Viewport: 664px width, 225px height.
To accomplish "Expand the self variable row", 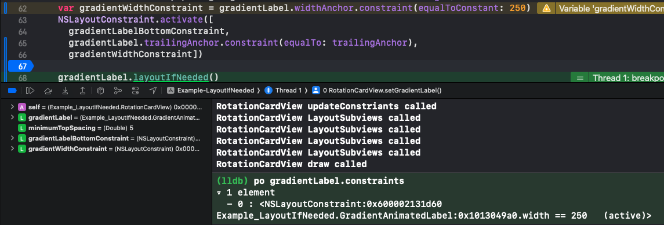I will [x=12, y=107].
